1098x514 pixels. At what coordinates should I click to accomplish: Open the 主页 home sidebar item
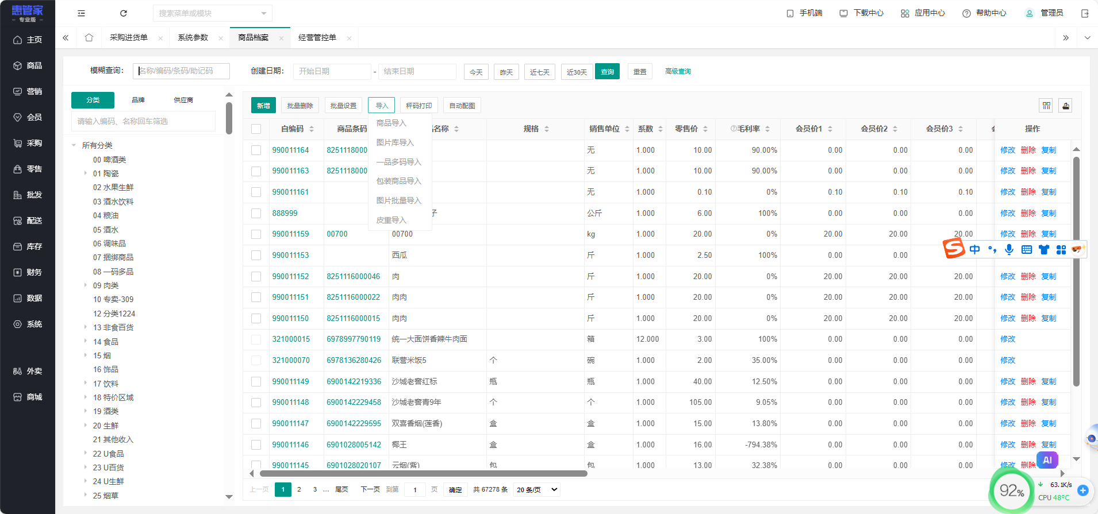tap(28, 40)
